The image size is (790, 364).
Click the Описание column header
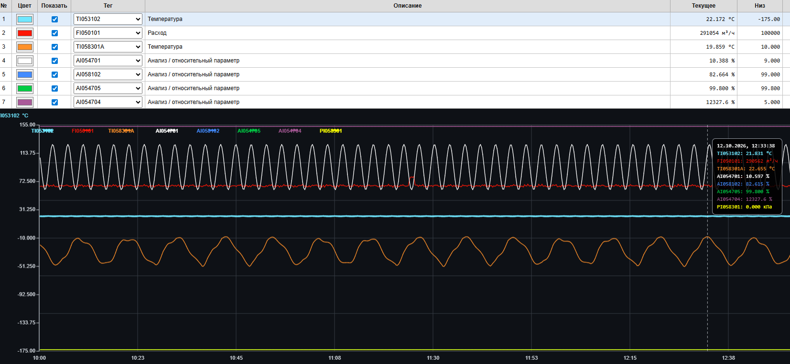(408, 6)
